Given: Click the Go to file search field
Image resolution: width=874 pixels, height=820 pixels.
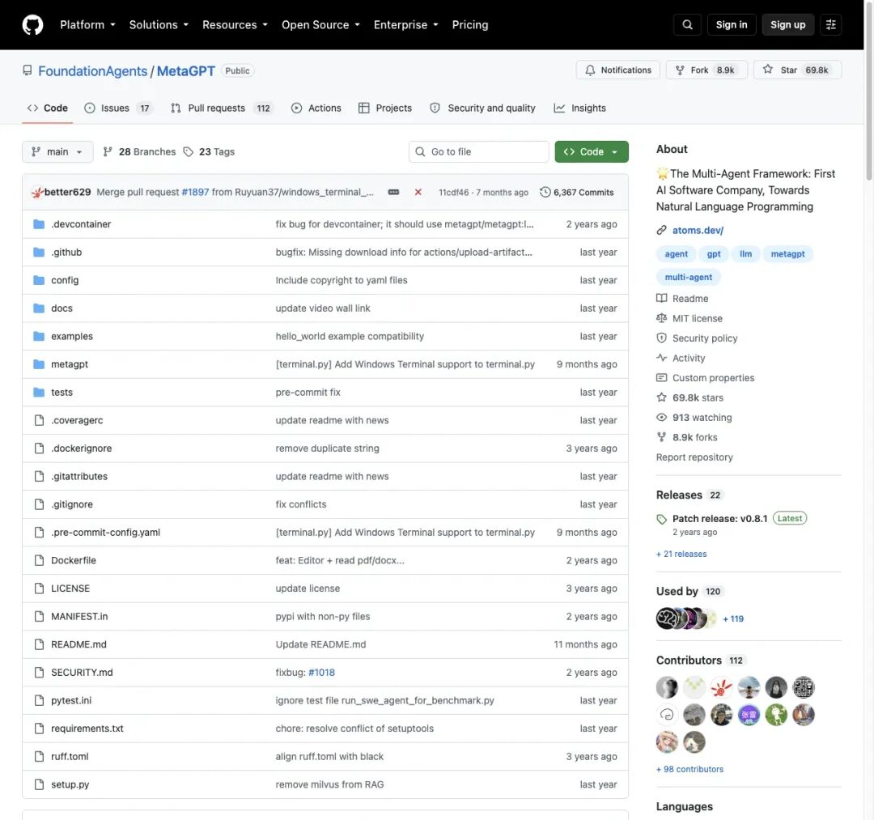Looking at the screenshot, I should tap(478, 151).
